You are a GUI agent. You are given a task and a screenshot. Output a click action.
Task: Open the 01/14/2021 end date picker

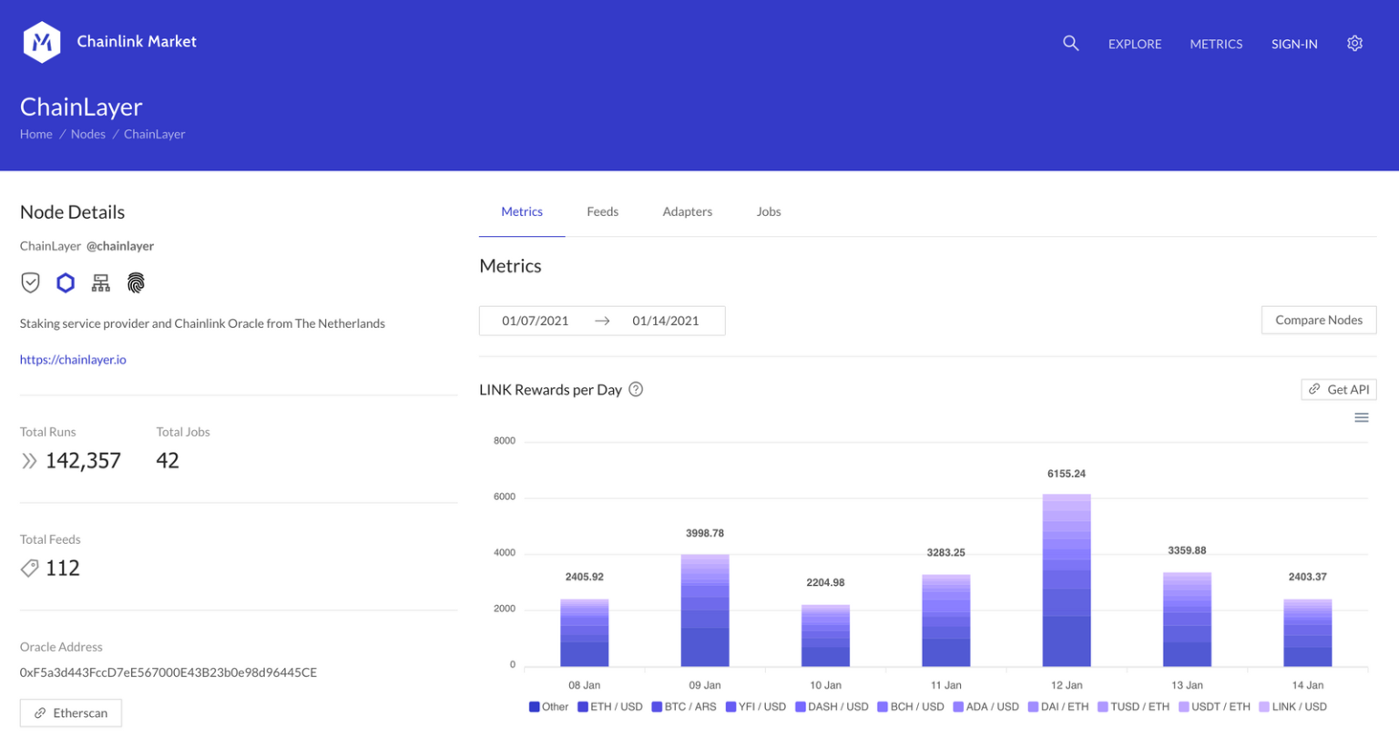pyautogui.click(x=666, y=320)
